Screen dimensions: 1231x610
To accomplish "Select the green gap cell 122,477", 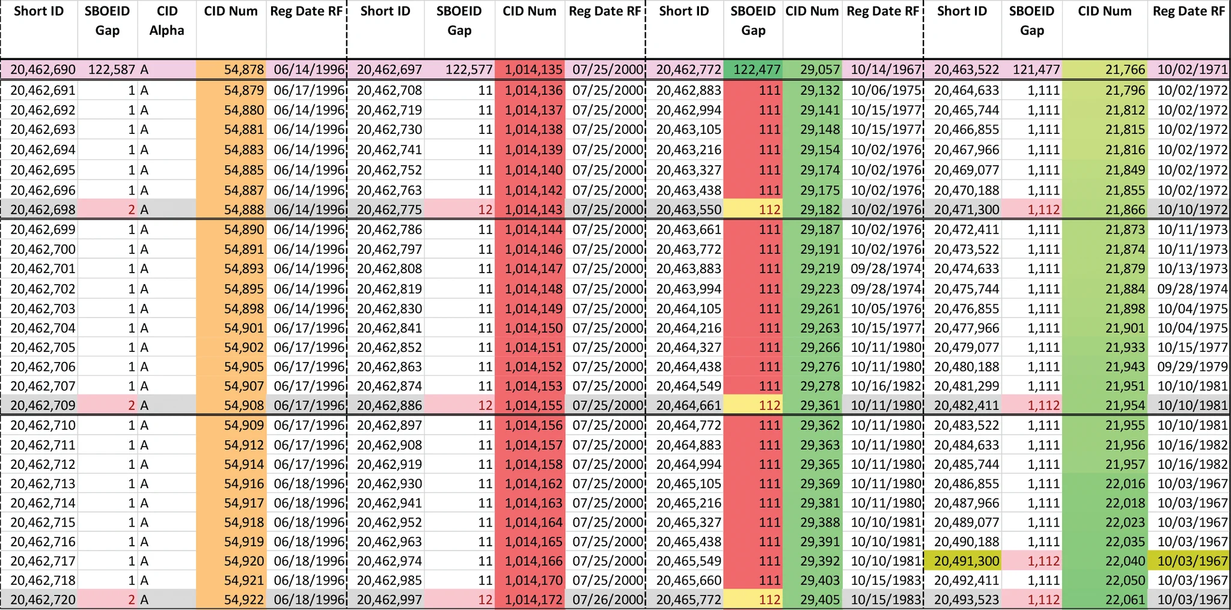I will click(x=753, y=70).
